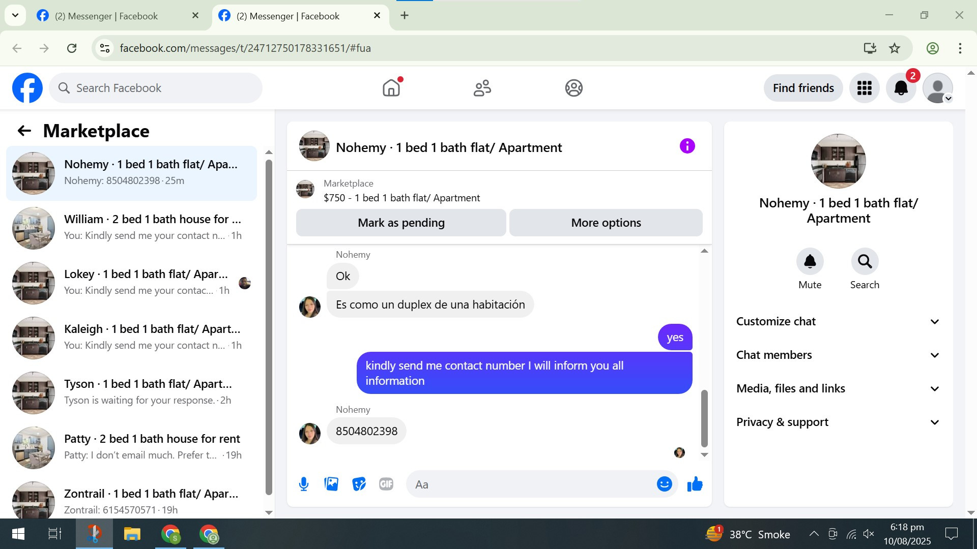Search in conversation using magnifier icon
The width and height of the screenshot is (977, 549).
(865, 261)
